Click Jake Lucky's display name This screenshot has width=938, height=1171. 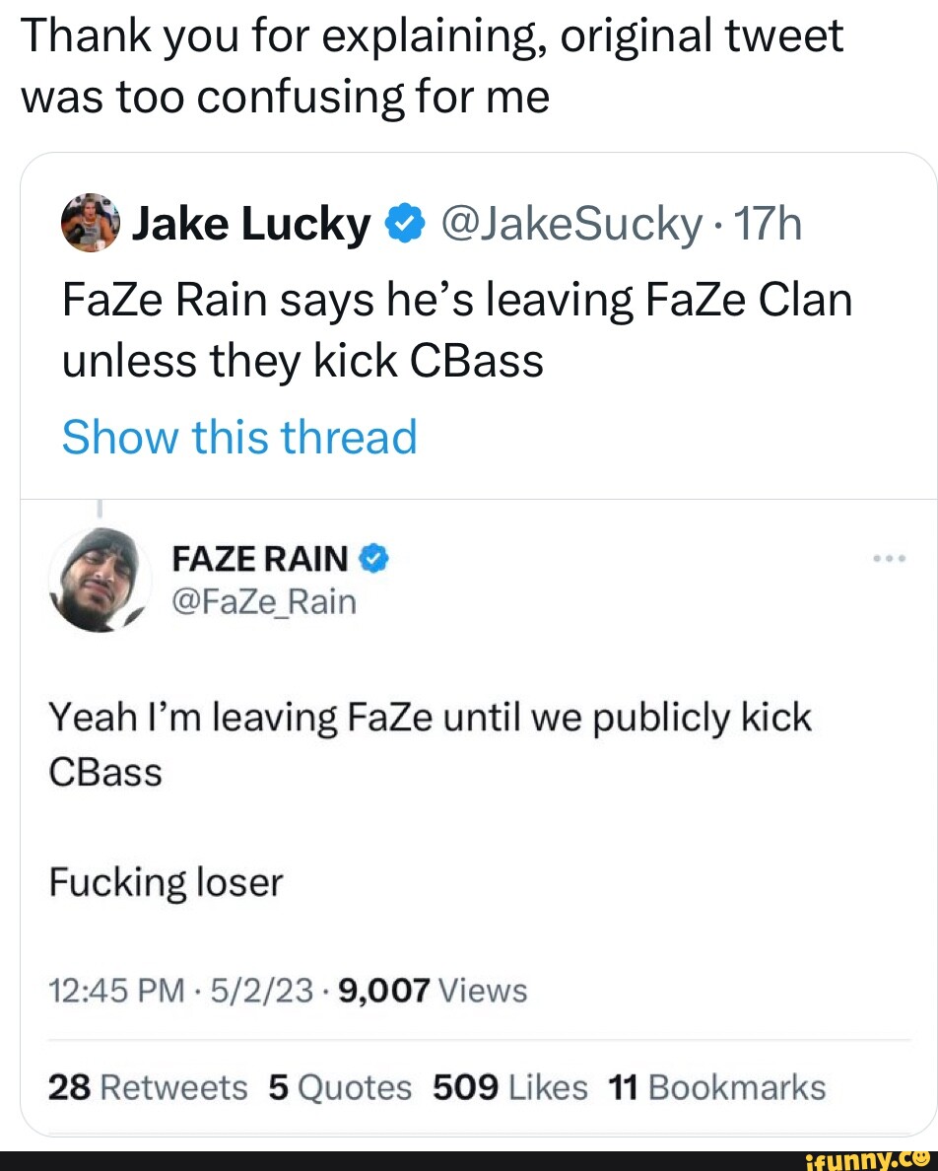pos(253,223)
